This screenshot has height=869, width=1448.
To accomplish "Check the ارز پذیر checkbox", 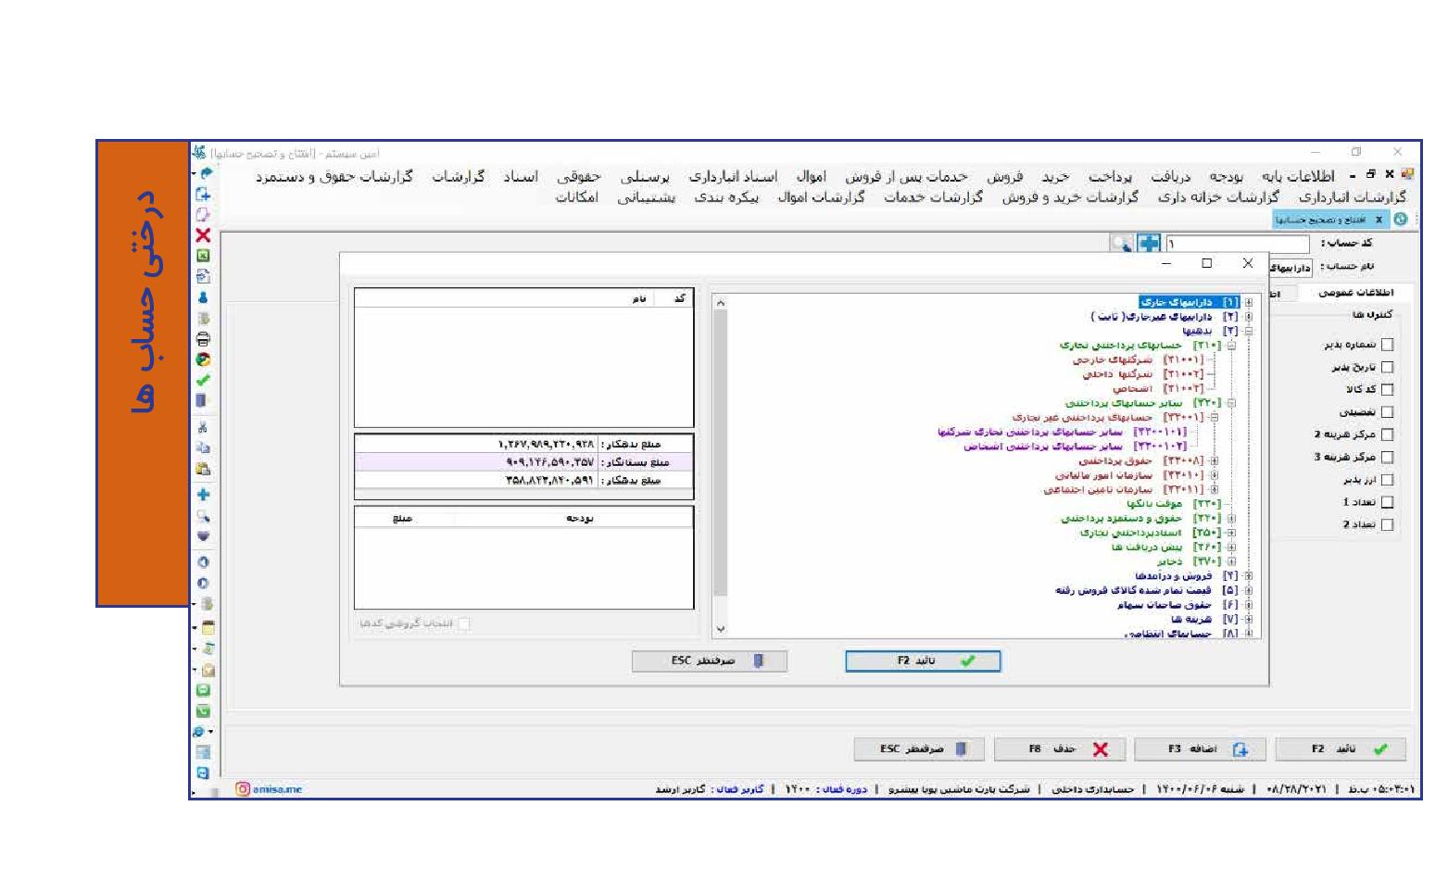I will point(1387,480).
